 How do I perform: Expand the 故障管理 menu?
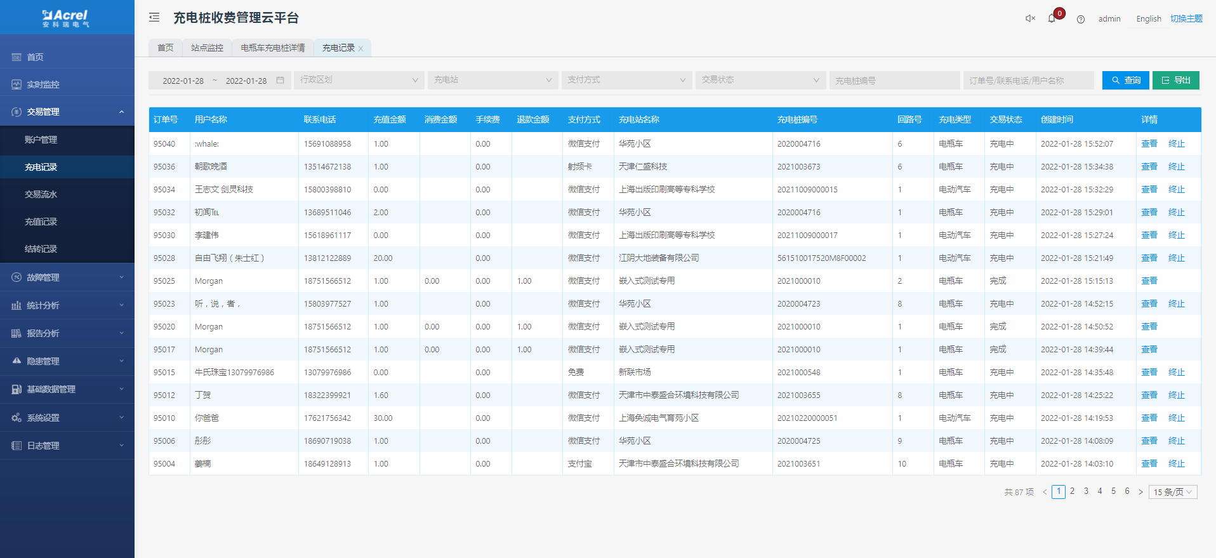[121, 277]
